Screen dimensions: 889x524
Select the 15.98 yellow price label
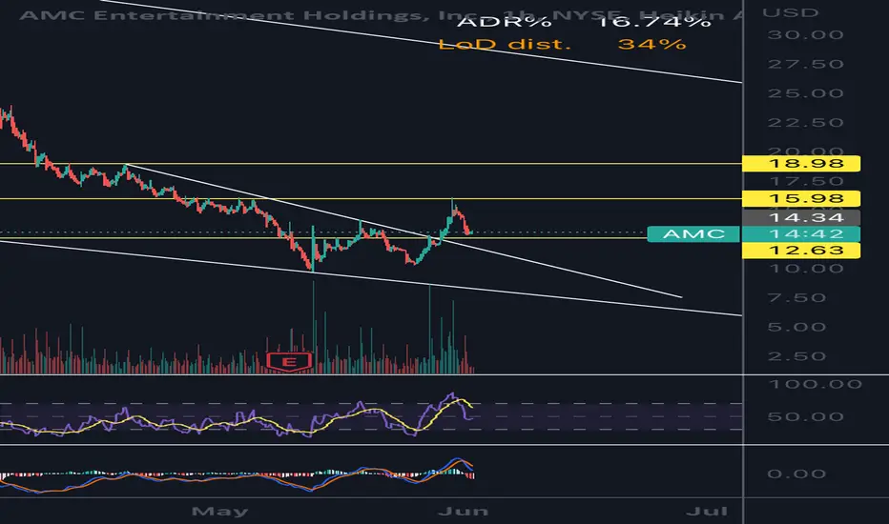click(x=801, y=198)
